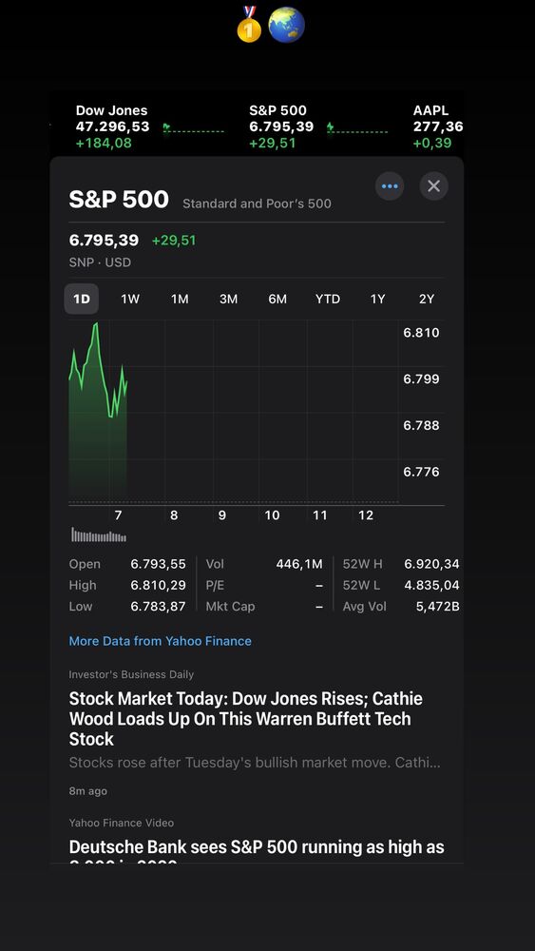The width and height of the screenshot is (535, 951).
Task: Switch chart range to 3M
Action: [x=228, y=299]
